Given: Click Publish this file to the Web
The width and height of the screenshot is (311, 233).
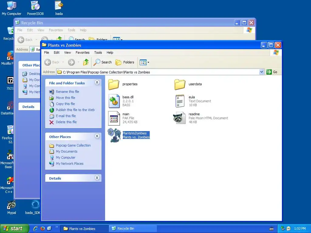Looking at the screenshot, I should coord(75,110).
